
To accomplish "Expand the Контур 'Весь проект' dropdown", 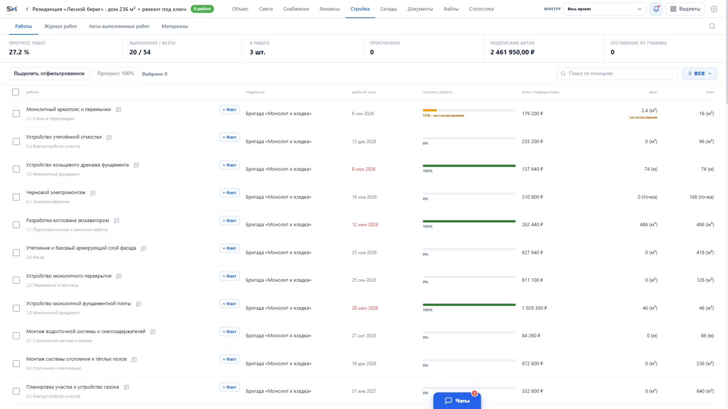I will coord(605,9).
